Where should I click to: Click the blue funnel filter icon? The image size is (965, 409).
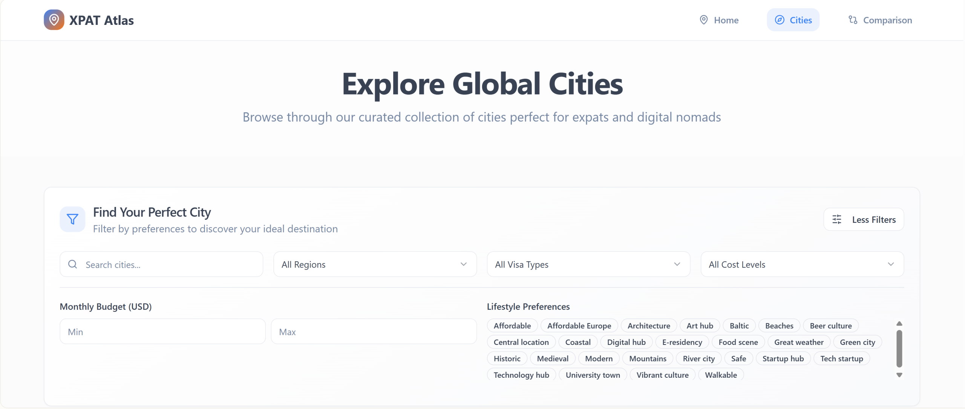tap(72, 219)
